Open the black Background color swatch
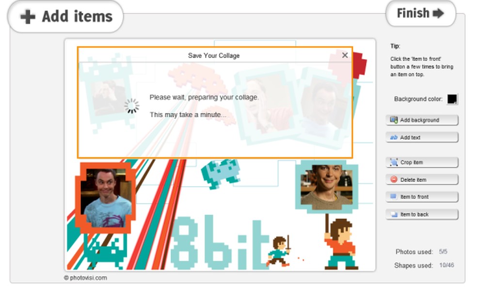Viewport: 477px width, 288px height. click(x=452, y=99)
